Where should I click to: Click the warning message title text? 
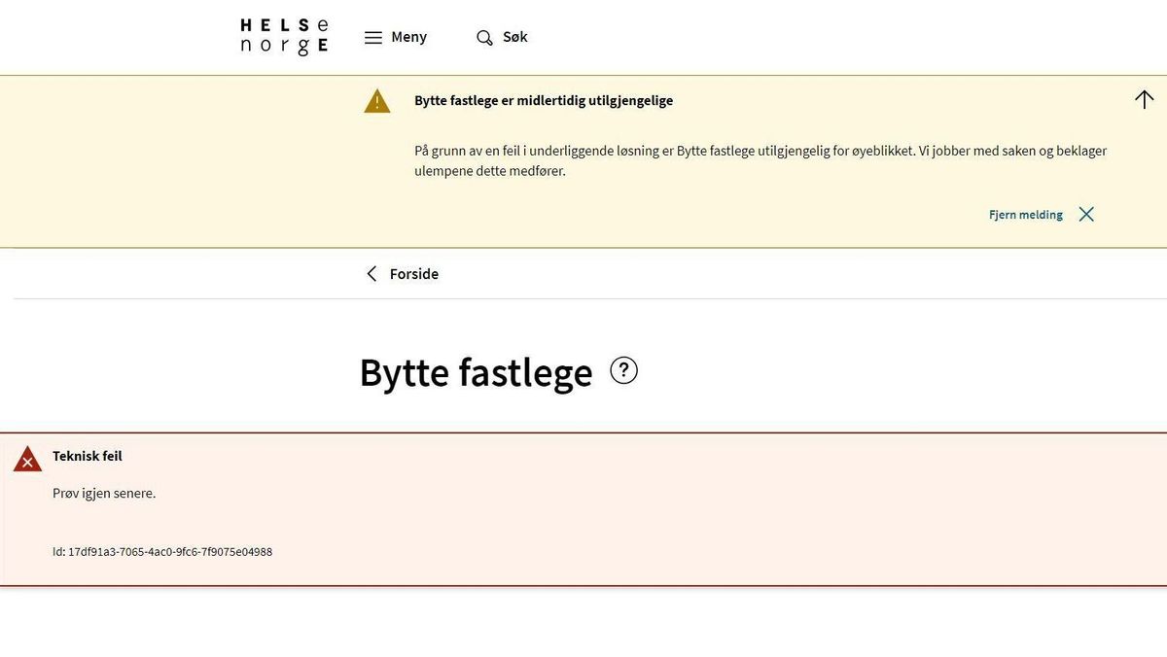pos(544,100)
